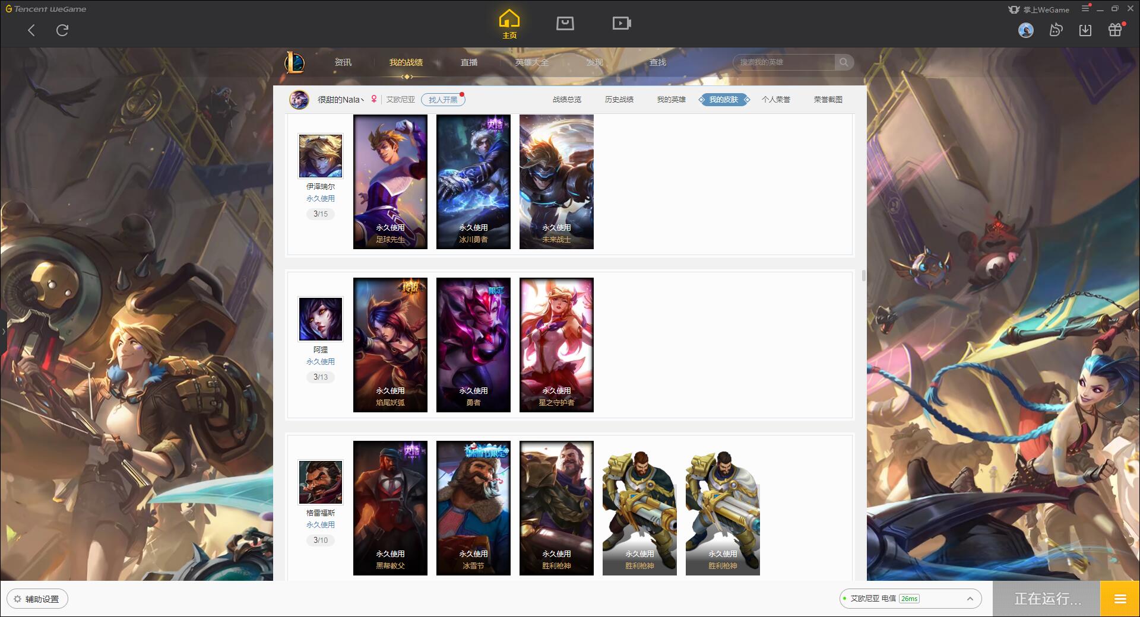1140x617 pixels.
Task: Switch to the 发现 tab
Action: [x=595, y=62]
